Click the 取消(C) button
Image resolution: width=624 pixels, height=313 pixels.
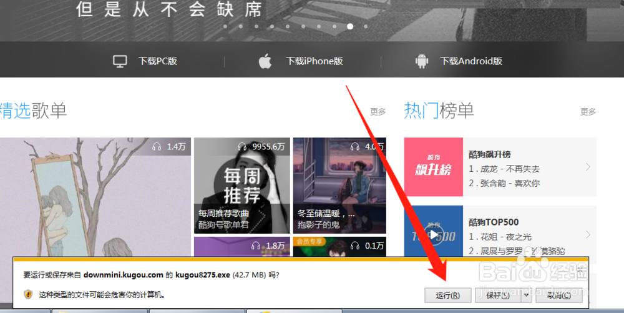click(559, 295)
